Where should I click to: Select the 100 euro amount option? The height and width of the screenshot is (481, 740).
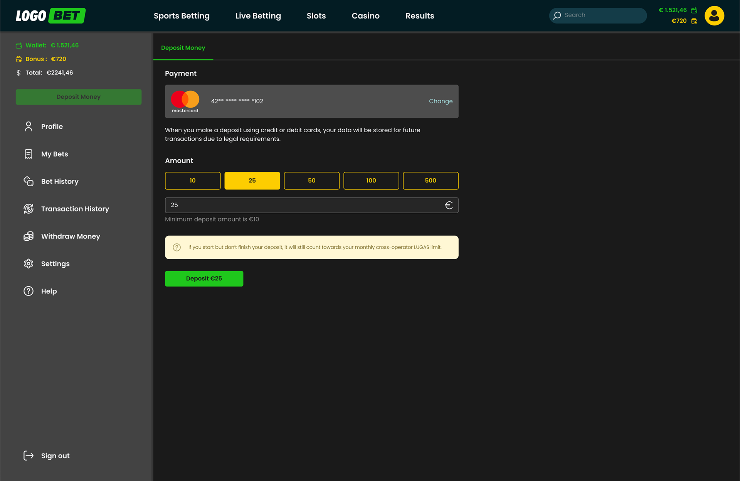point(371,181)
